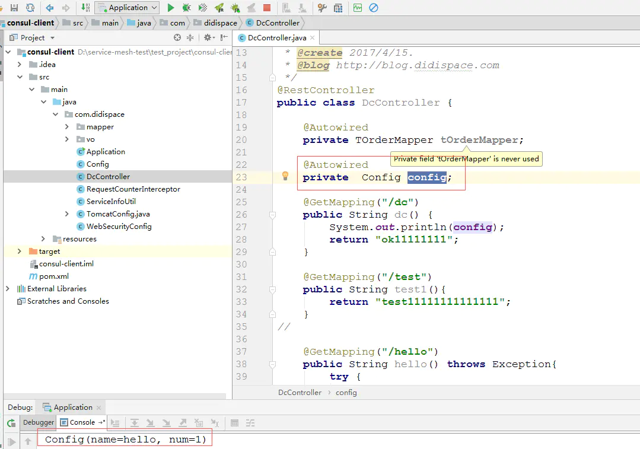Expand the resources folder in tree
Screen dimensions: 640x449
[x=43, y=239]
